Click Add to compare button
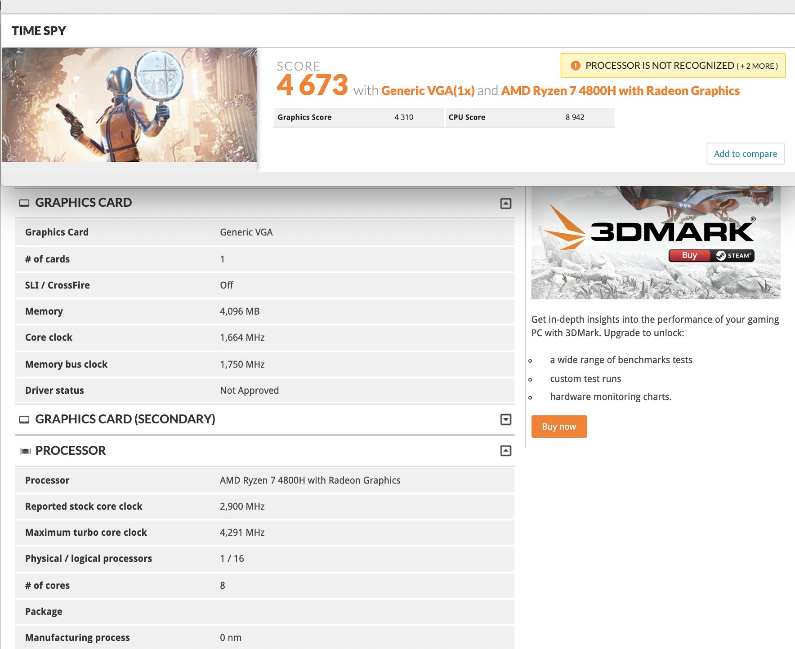Screen dimensions: 795x649 click(x=746, y=154)
